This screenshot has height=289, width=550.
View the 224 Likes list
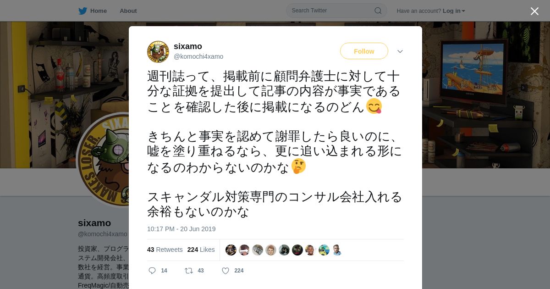click(201, 250)
